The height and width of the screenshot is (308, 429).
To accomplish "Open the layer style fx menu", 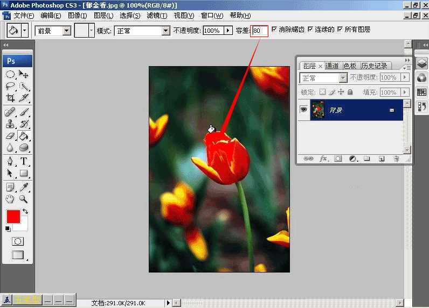I will tap(324, 159).
